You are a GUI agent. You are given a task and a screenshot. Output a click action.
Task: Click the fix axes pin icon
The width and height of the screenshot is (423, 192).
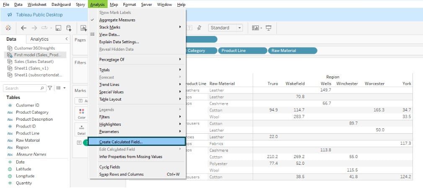tap(199, 28)
